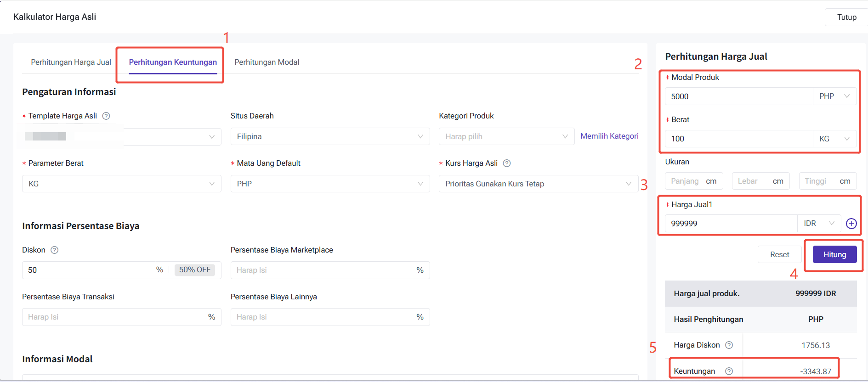Open the Parameter Berat KG dropdown
Screen dimensions: 868x382
pos(121,184)
